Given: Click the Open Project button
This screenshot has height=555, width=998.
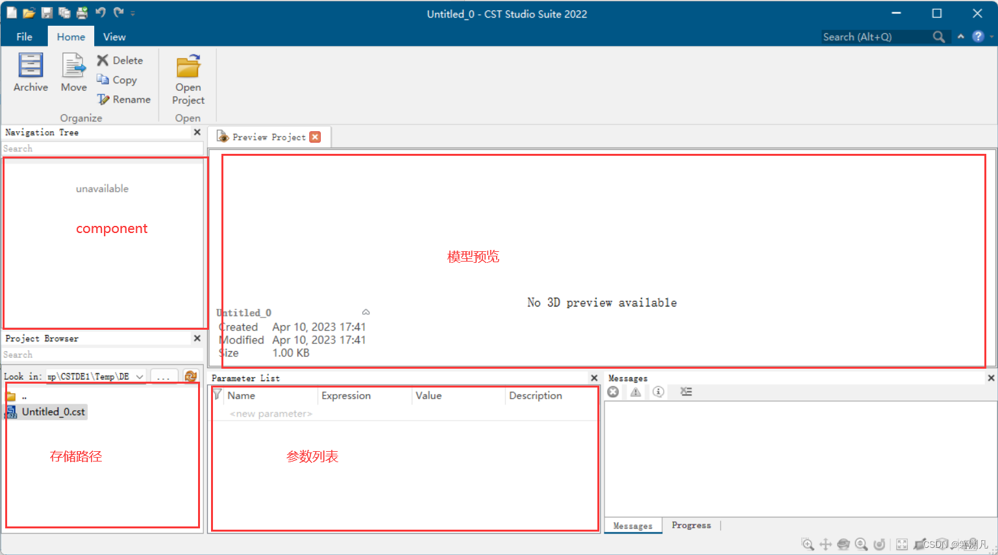Looking at the screenshot, I should click(x=188, y=80).
